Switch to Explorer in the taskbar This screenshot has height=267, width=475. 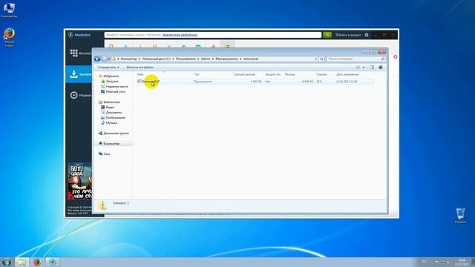pyautogui.click(x=22, y=262)
